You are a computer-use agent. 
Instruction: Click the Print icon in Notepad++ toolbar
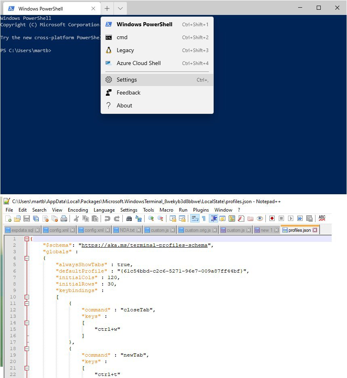click(x=64, y=218)
